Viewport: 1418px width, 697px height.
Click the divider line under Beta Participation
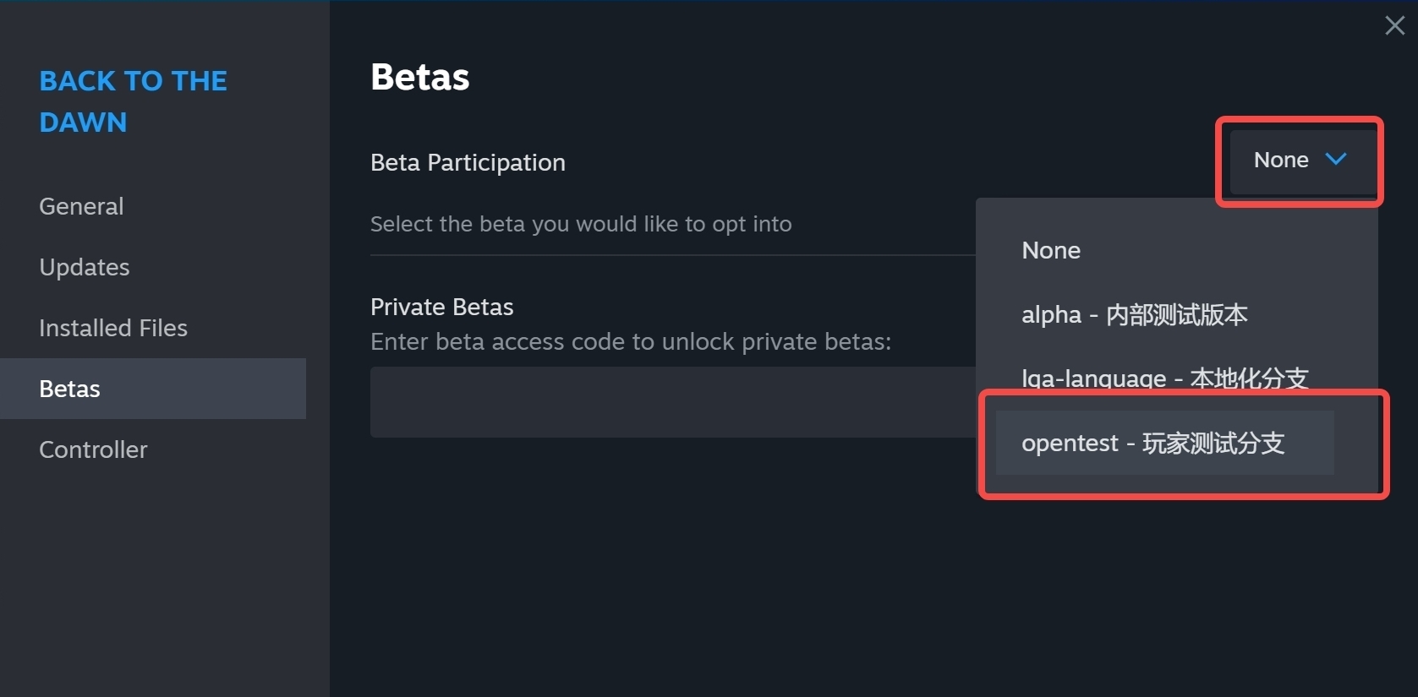tap(672, 254)
